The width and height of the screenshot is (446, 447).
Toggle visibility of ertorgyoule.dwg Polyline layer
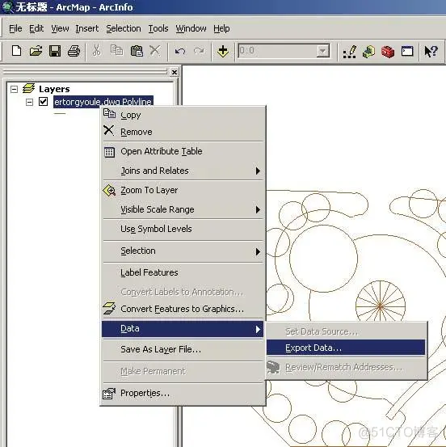tap(44, 102)
